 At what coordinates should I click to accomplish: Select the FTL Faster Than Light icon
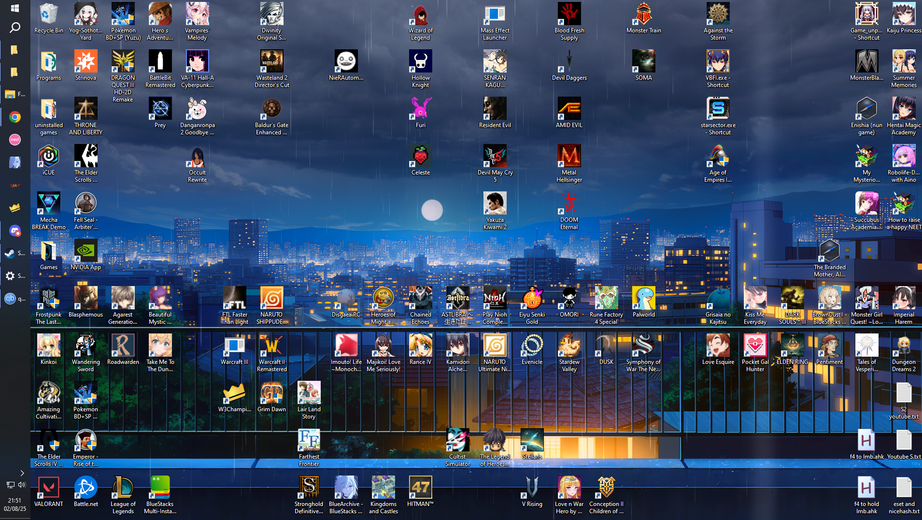[234, 306]
